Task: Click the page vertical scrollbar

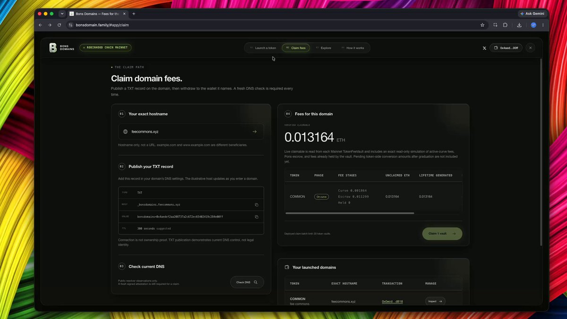Action: pyautogui.click(x=541, y=151)
